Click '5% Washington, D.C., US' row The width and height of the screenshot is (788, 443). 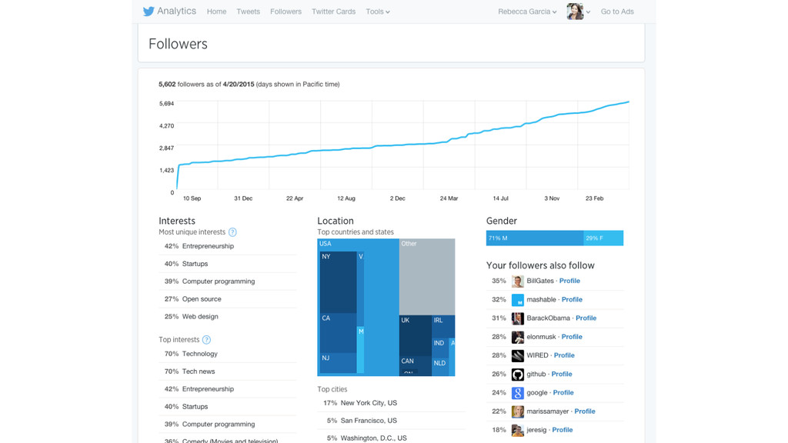tap(391, 438)
